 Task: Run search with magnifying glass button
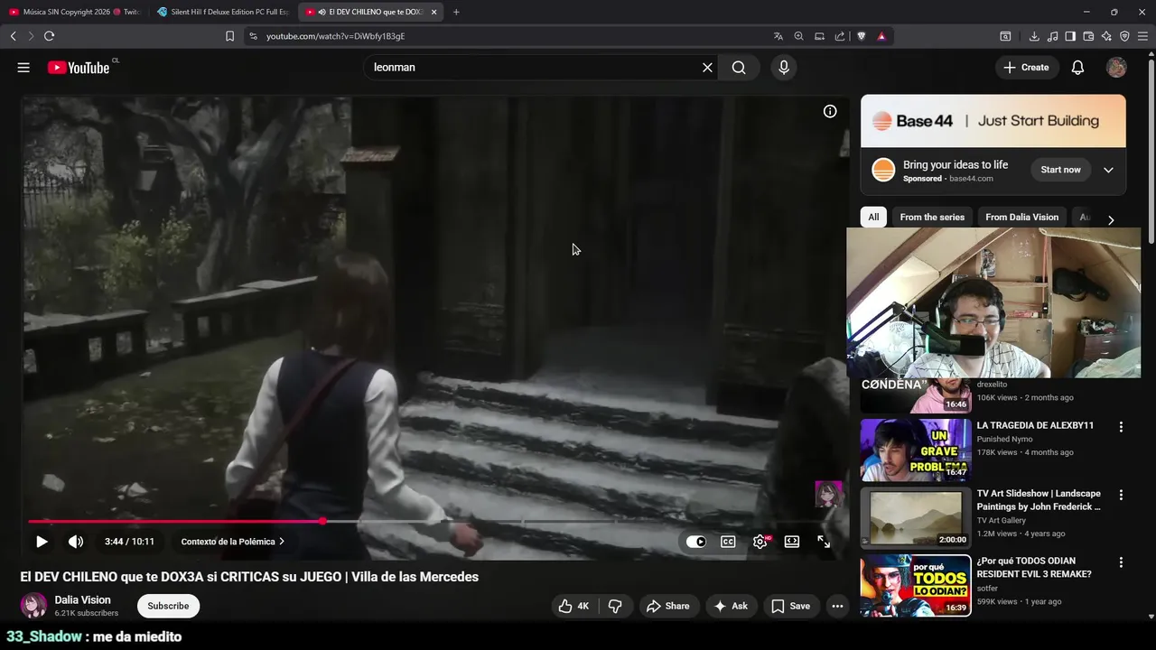739,68
